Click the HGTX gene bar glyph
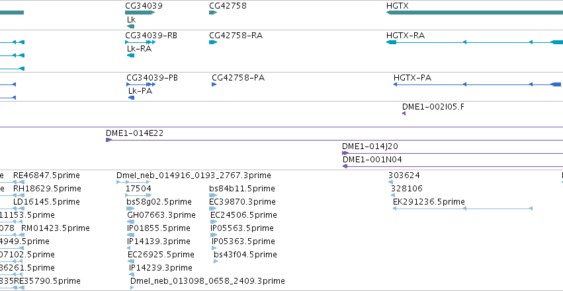The width and height of the screenshot is (563, 291). coord(474,13)
